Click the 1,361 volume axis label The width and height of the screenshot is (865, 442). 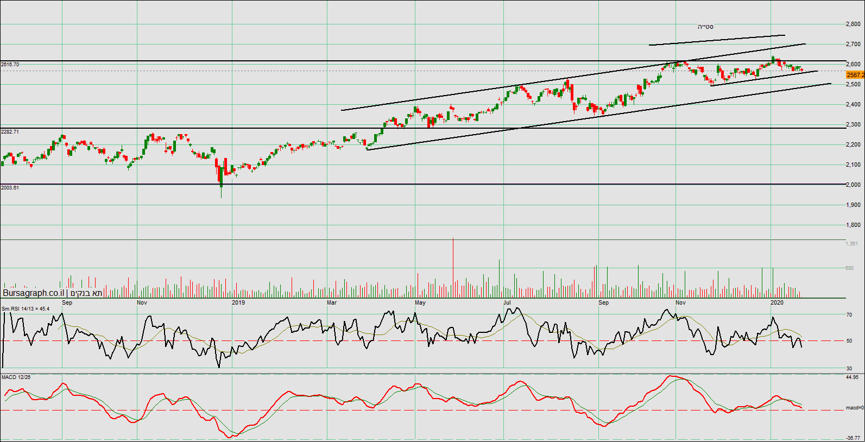(851, 244)
